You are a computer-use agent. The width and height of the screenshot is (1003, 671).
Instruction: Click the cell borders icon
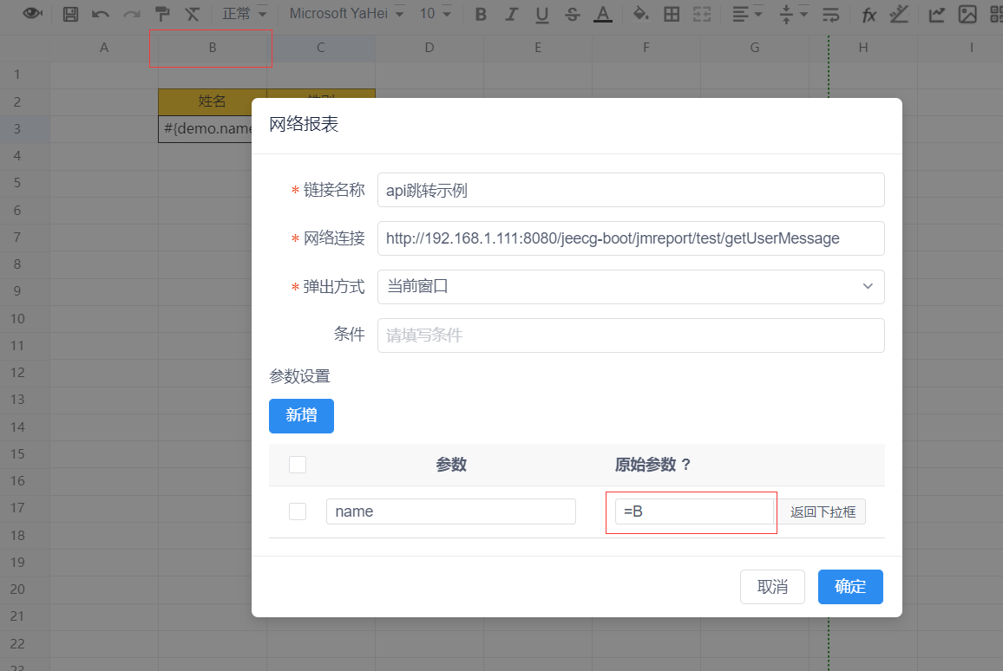point(672,14)
